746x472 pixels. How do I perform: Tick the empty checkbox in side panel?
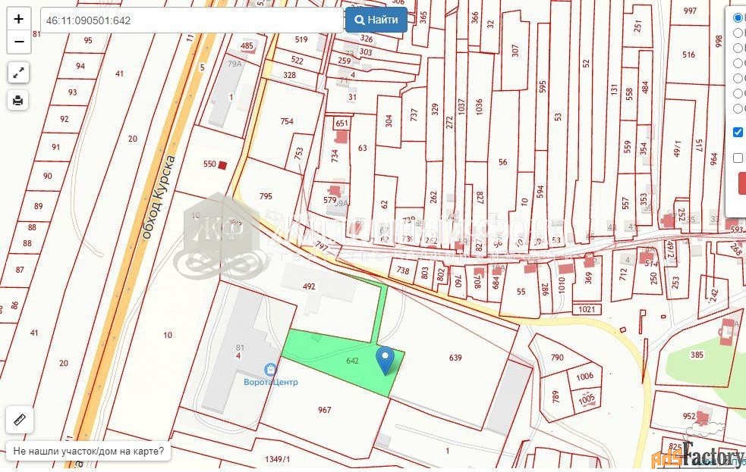[x=738, y=158]
